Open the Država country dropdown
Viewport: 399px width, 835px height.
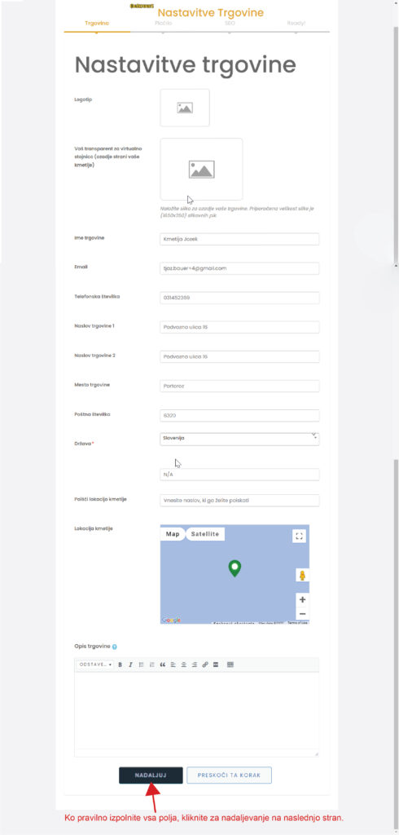tap(239, 439)
